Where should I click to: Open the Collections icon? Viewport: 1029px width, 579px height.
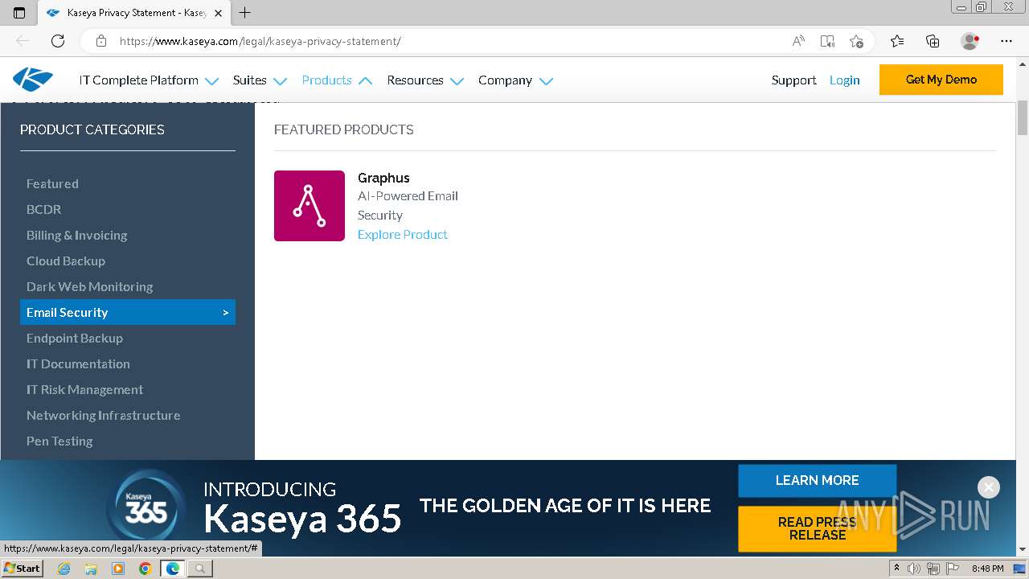point(933,41)
